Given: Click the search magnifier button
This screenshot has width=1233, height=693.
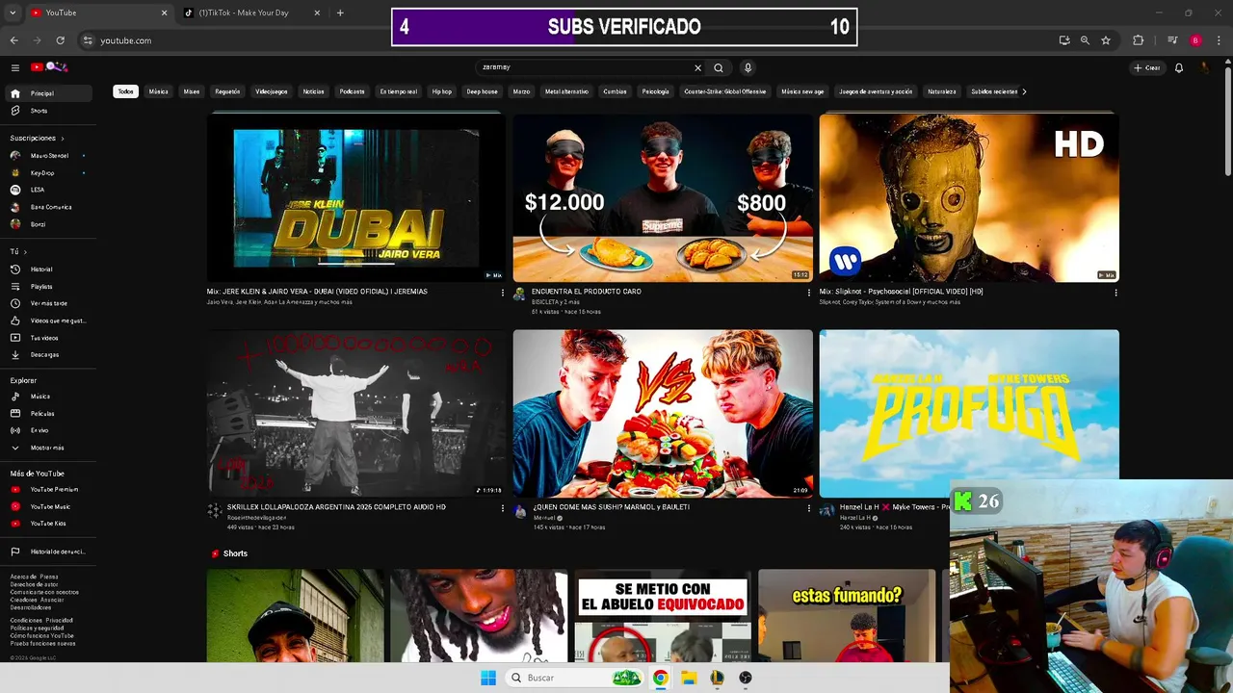Looking at the screenshot, I should pos(719,68).
